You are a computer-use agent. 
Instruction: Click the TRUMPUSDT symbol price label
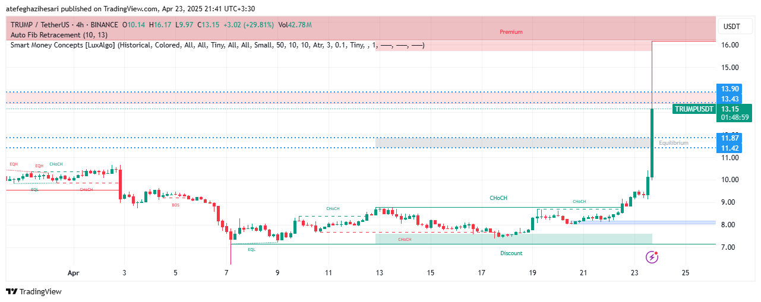pos(694,109)
